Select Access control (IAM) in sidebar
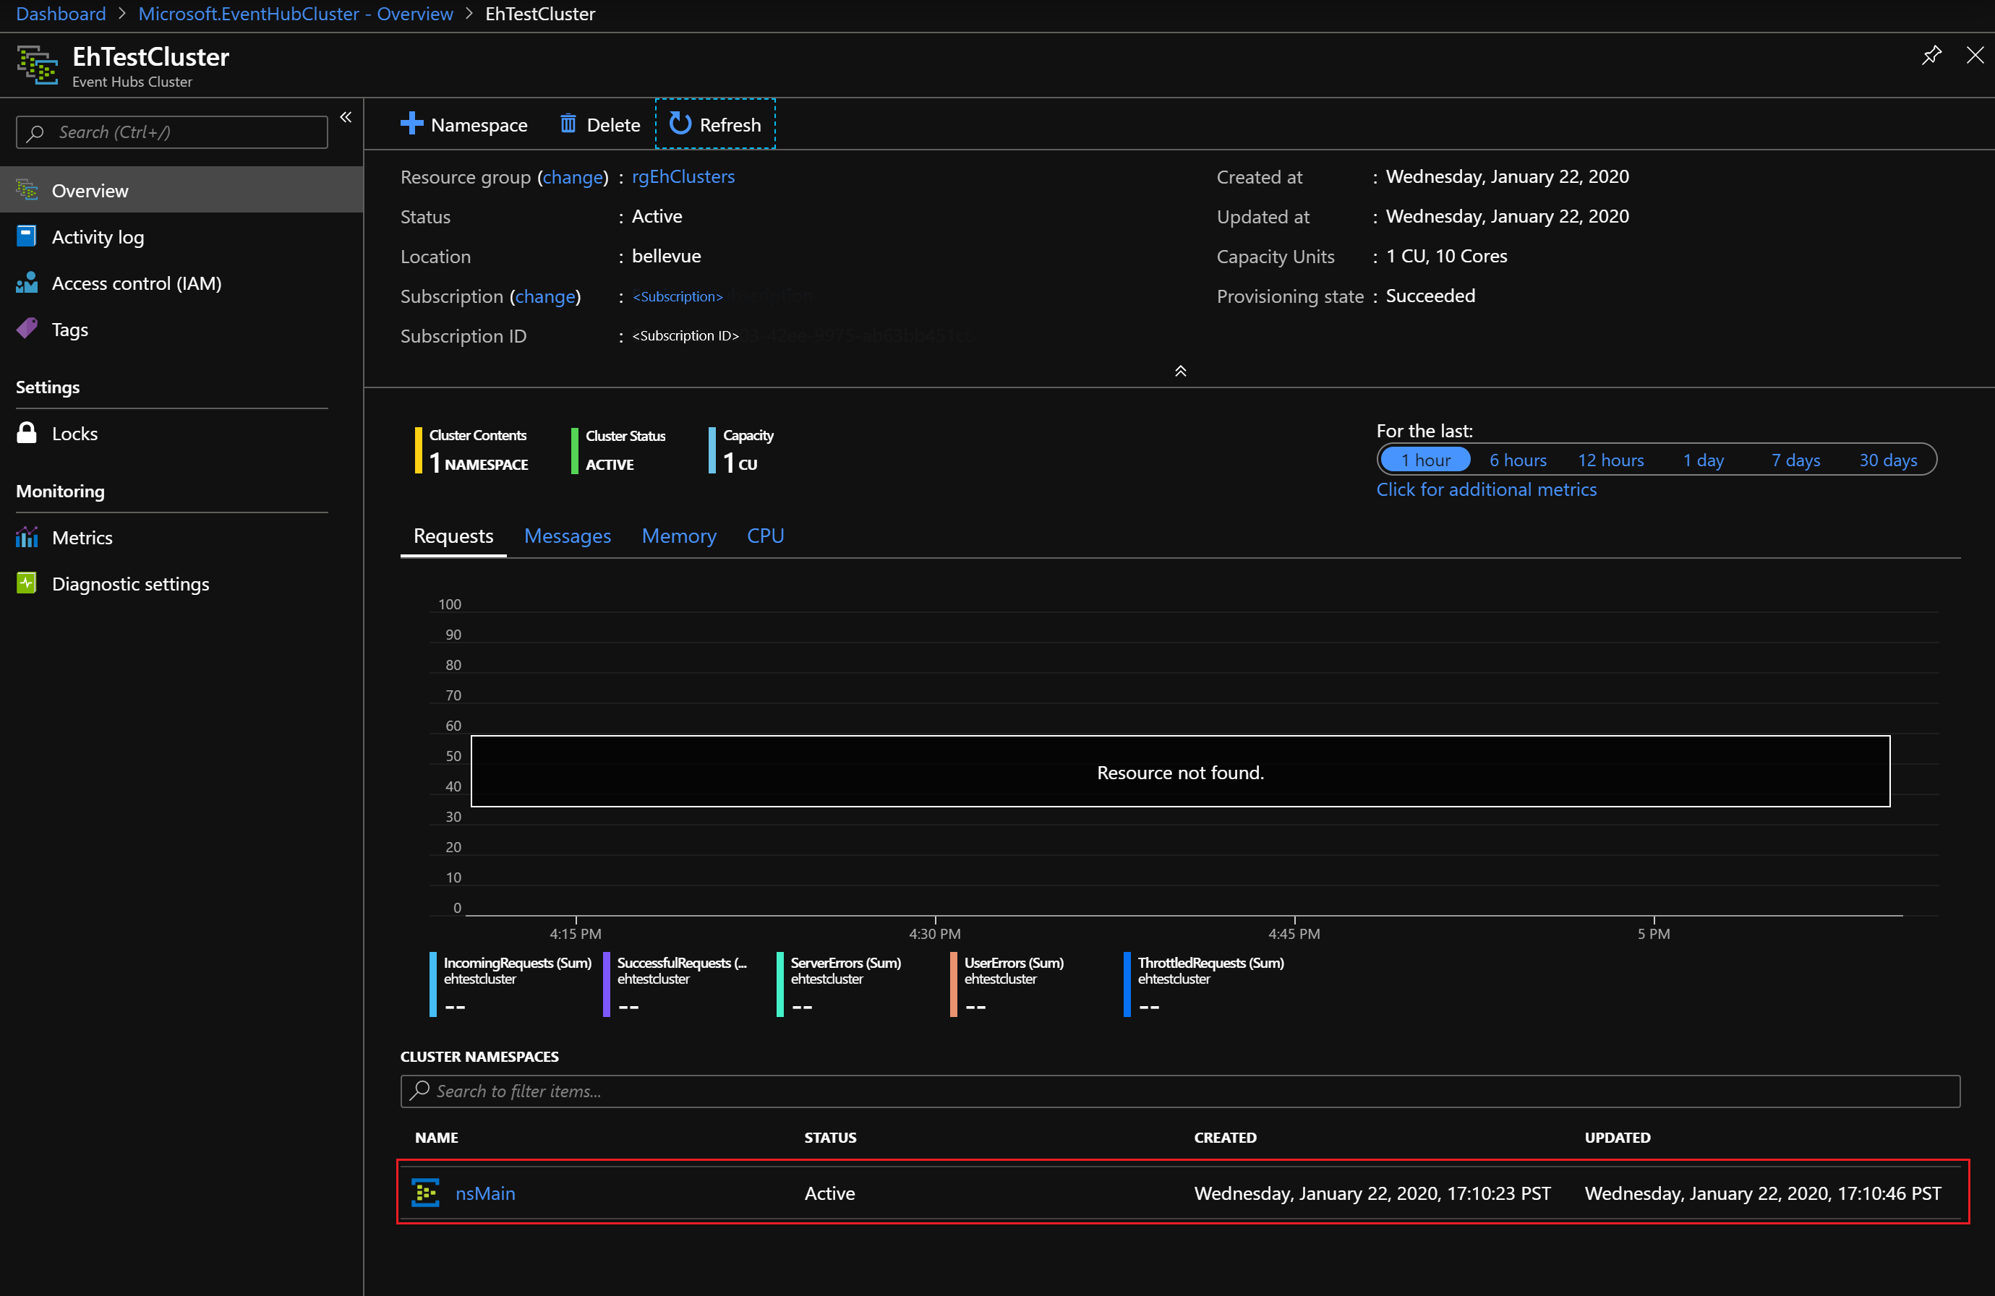1995x1296 pixels. [x=136, y=283]
